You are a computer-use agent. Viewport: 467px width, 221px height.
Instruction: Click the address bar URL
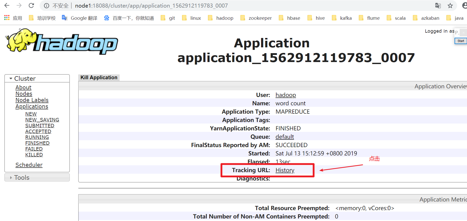pos(151,6)
